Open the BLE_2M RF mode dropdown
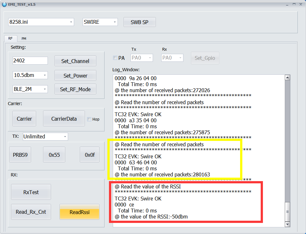The image size is (306, 234). click(x=30, y=89)
